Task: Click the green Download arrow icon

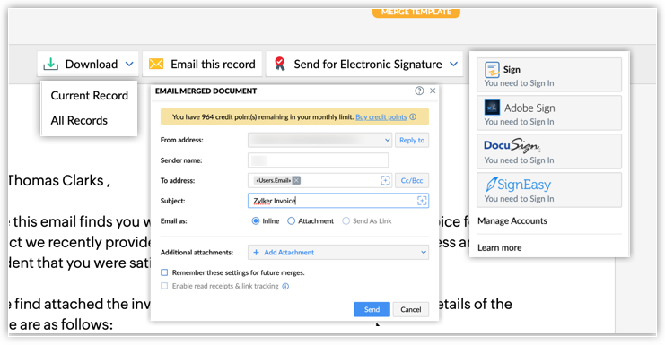Action: coord(51,64)
